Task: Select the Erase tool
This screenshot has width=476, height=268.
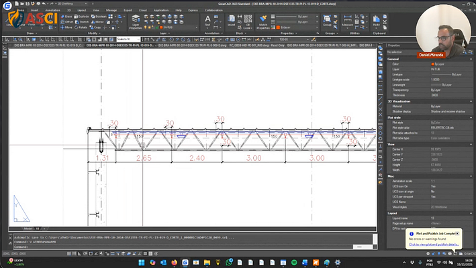Action: pos(66,16)
